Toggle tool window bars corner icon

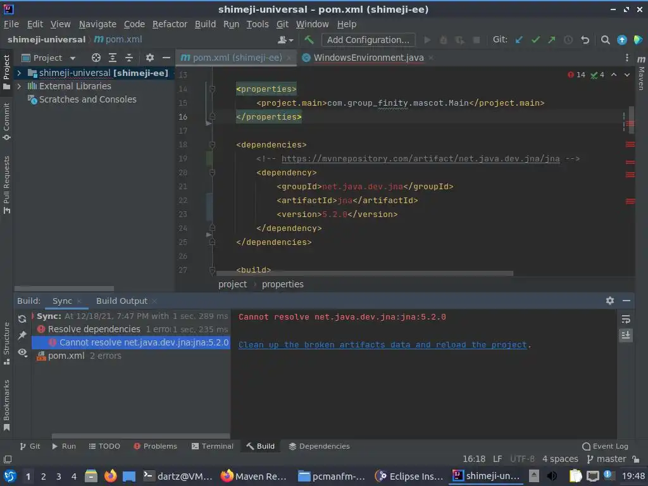[x=8, y=459]
